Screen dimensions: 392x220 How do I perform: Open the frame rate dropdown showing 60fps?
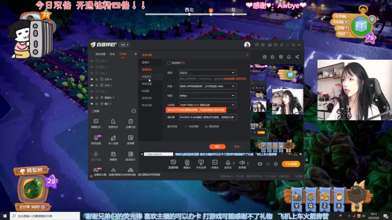tap(207, 95)
